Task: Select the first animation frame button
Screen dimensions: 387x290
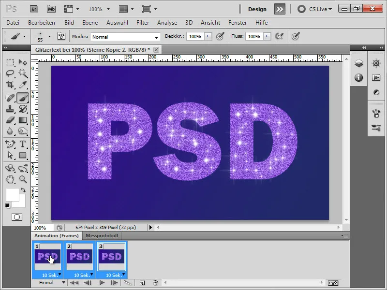Action: [74, 283]
